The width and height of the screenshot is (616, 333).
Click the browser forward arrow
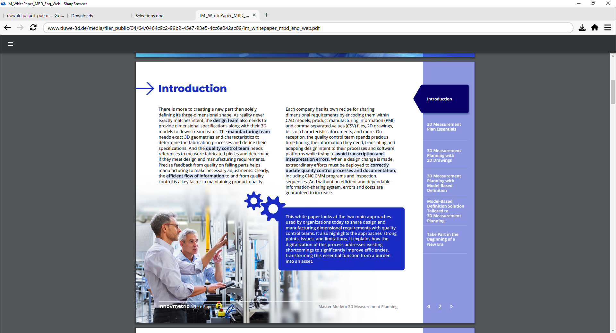[x=20, y=28]
